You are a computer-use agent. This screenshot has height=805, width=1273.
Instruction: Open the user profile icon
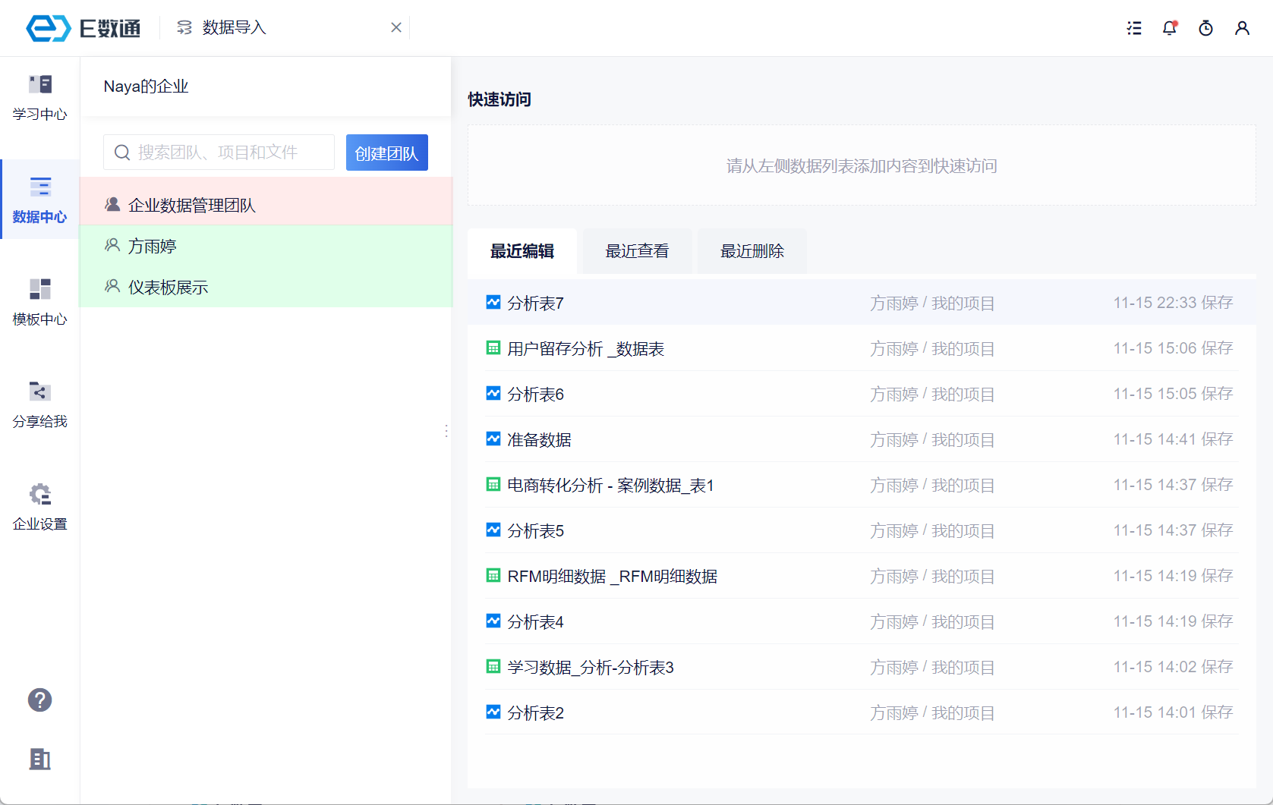coord(1242,28)
